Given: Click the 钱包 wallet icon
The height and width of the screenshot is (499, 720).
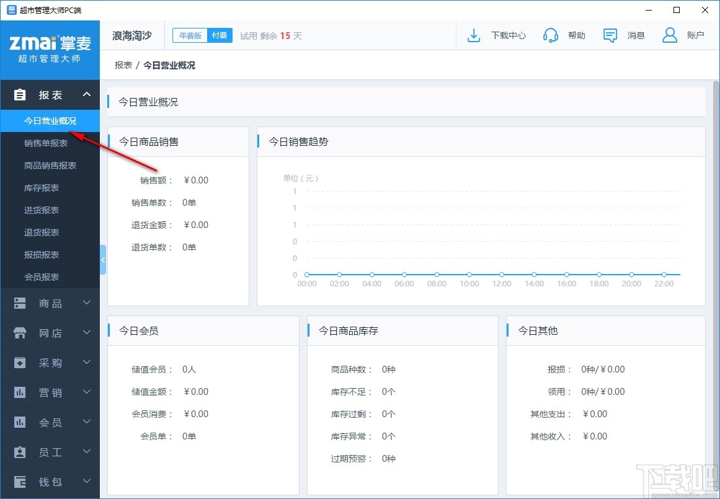Looking at the screenshot, I should [20, 482].
